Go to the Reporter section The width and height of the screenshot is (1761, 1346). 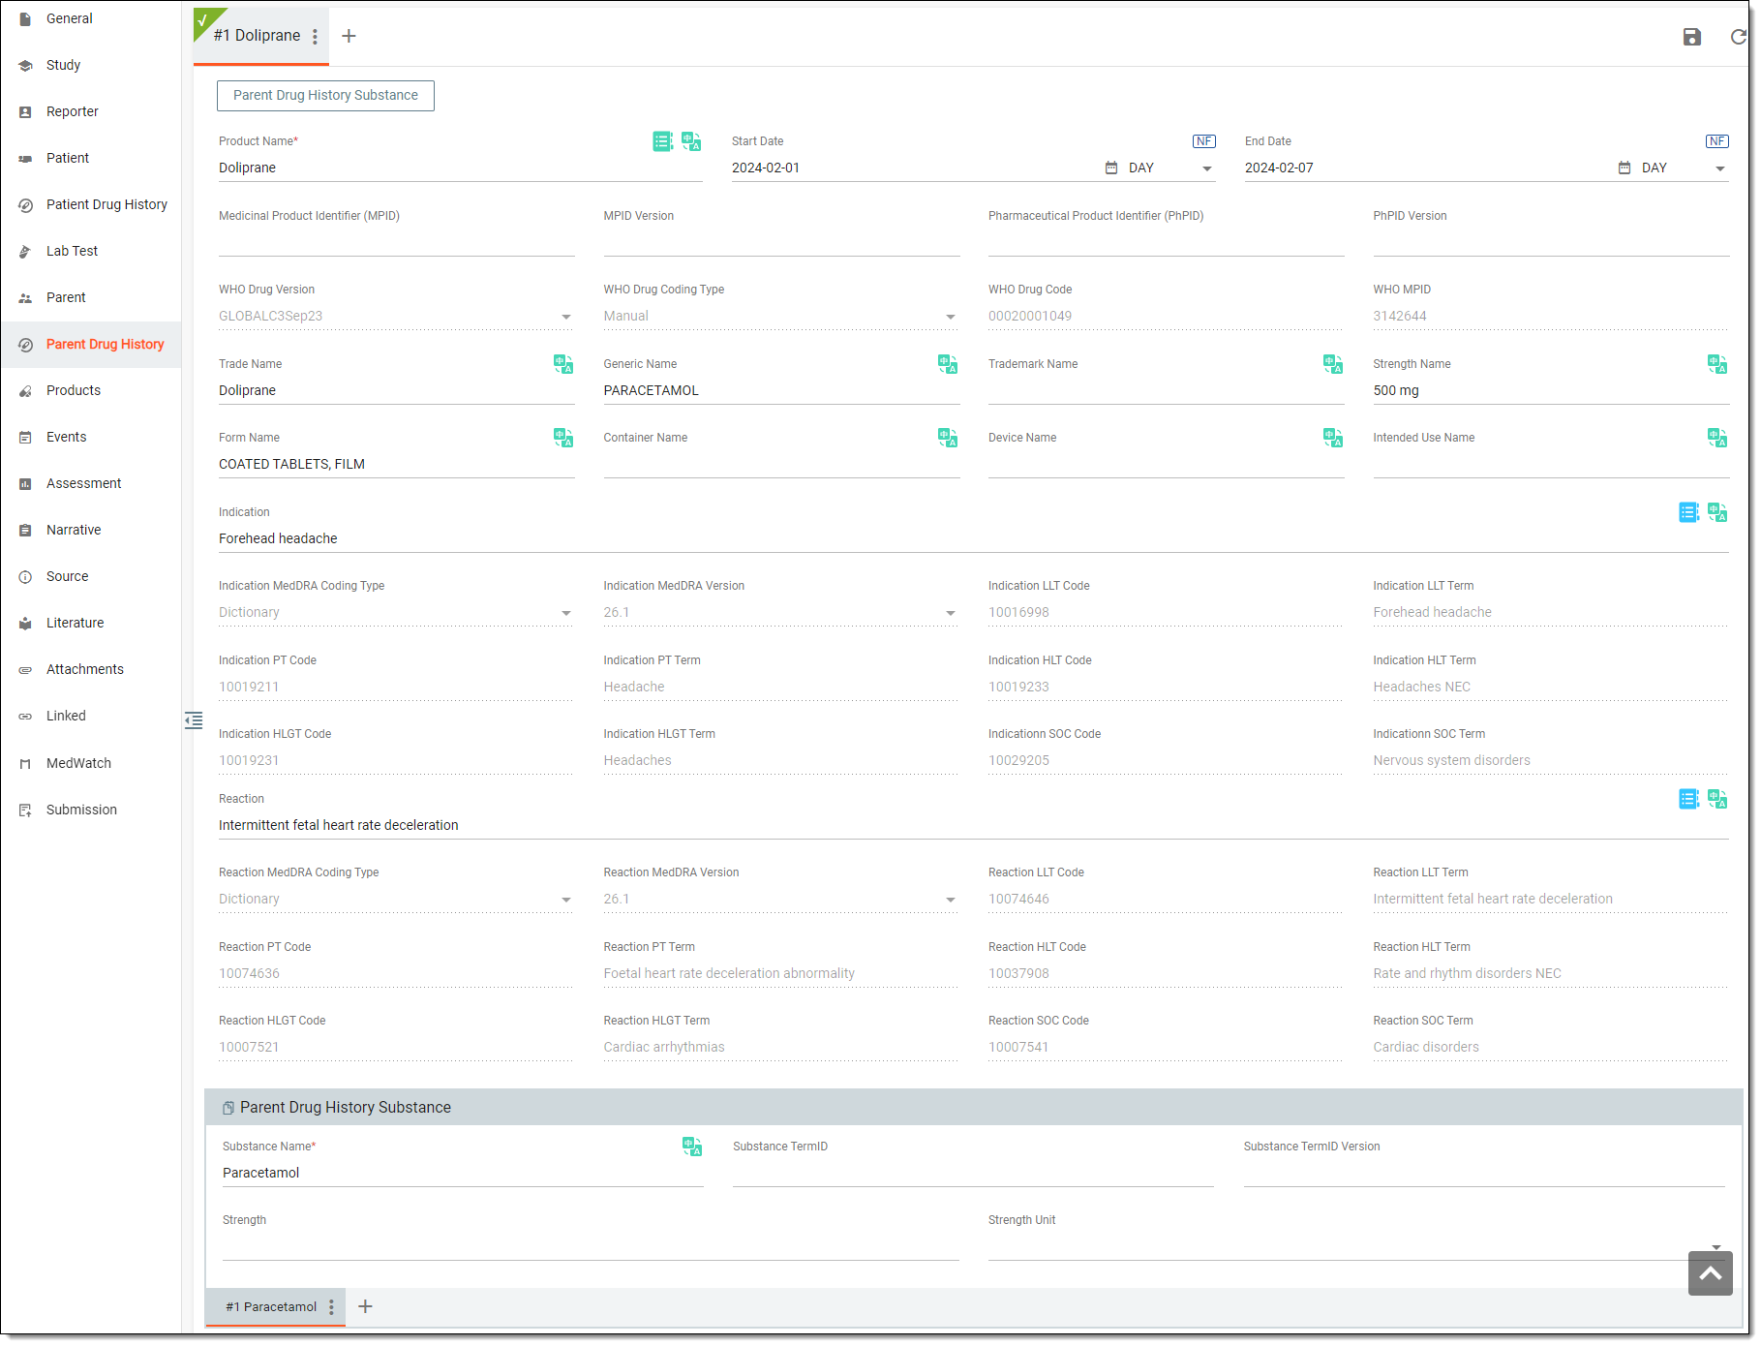[x=91, y=111]
